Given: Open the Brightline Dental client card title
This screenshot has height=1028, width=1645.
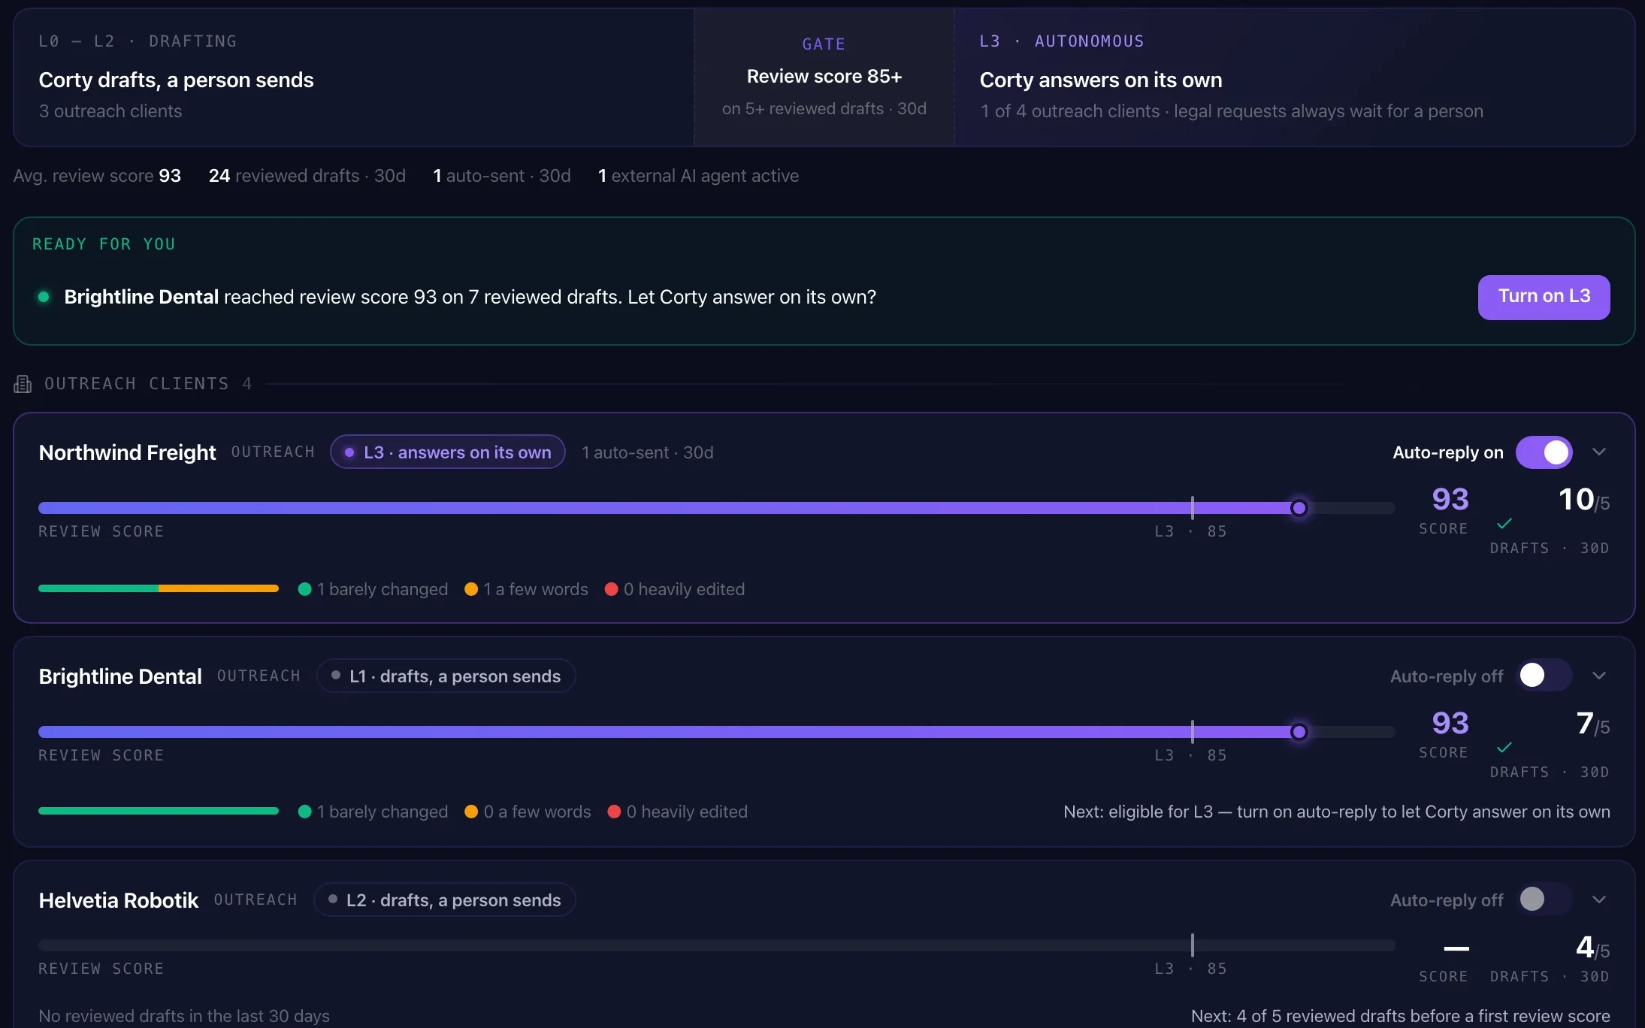Looking at the screenshot, I should point(120,676).
